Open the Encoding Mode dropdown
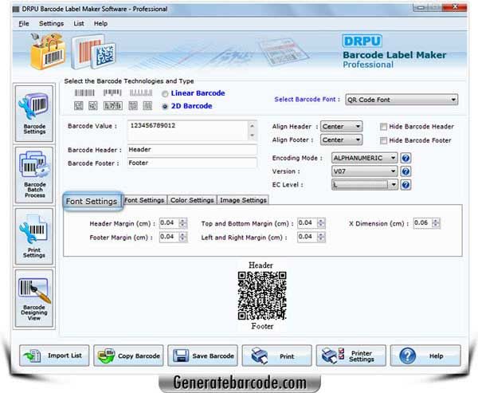 365,158
